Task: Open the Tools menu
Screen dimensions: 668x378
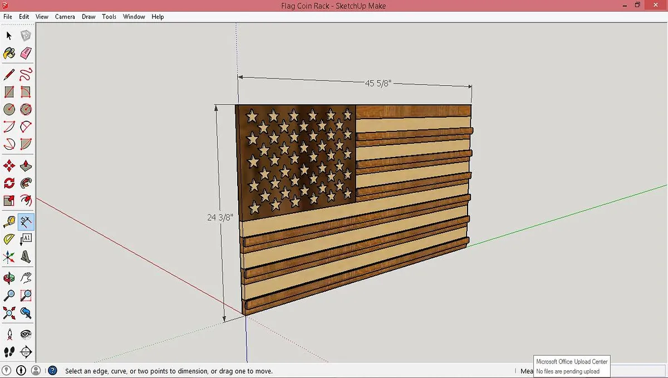Action: (x=109, y=17)
